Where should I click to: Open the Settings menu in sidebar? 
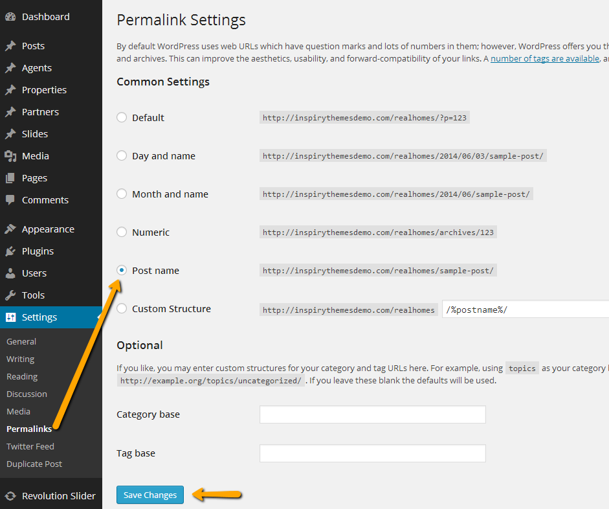click(x=39, y=317)
